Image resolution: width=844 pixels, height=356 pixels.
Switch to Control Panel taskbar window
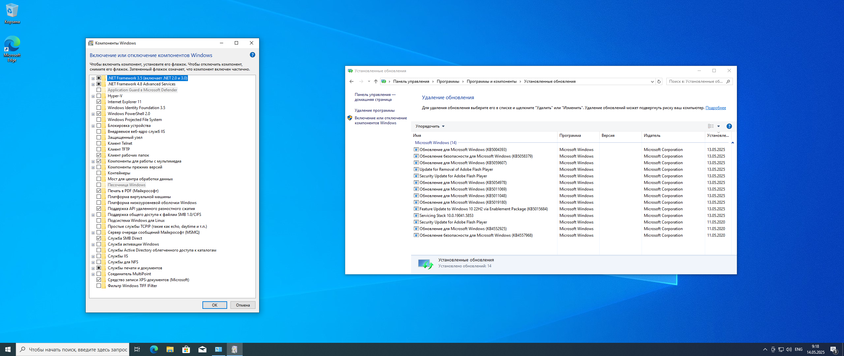coord(218,349)
